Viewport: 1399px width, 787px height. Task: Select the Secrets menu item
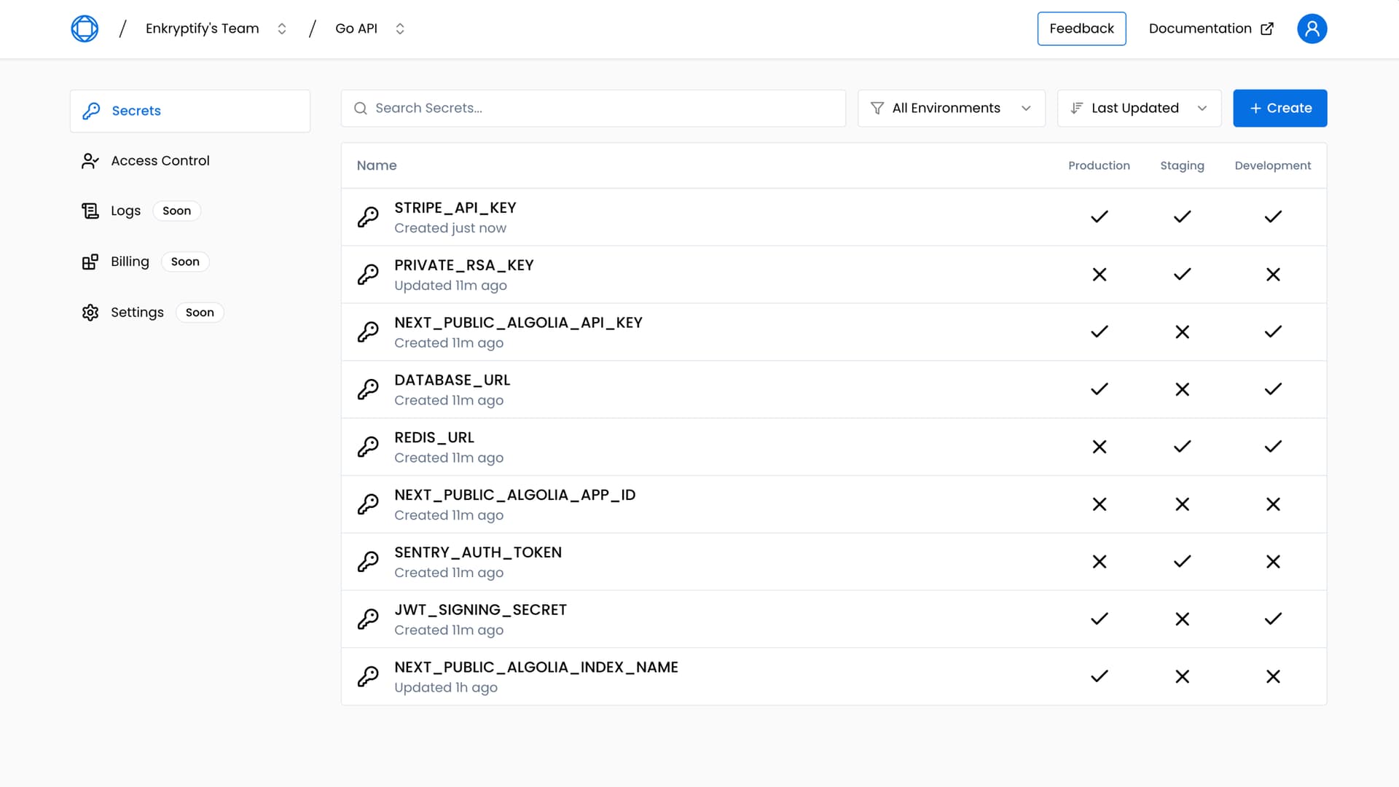pyautogui.click(x=189, y=111)
